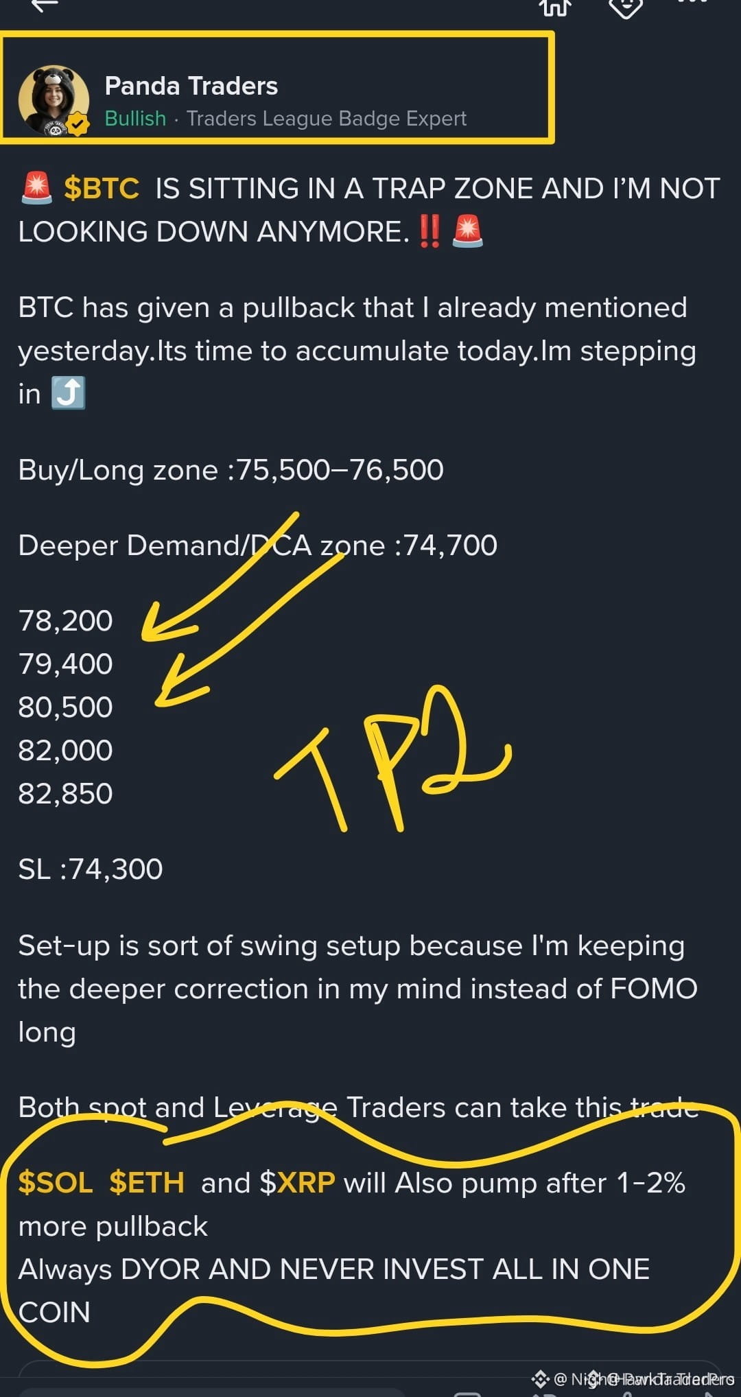Tap the comment input field at the bottom
Viewport: 741px width, 1397px height.
pos(213,1393)
